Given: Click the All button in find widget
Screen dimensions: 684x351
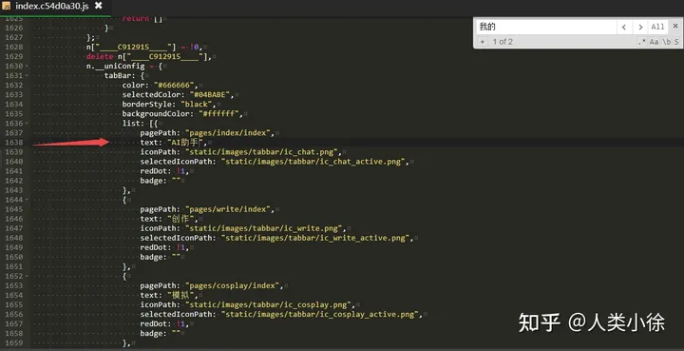Looking at the screenshot, I should pos(657,27).
